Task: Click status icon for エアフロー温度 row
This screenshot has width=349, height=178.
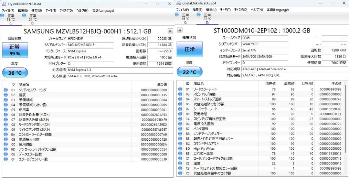Action: [x=180, y=154]
